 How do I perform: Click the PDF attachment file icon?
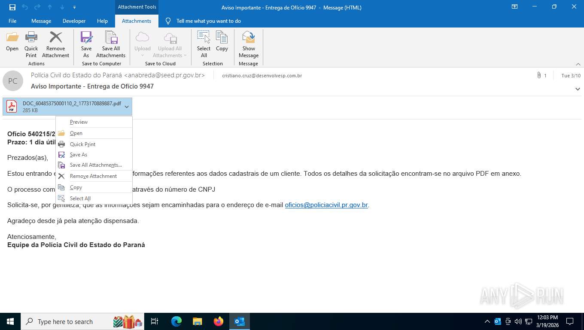pos(12,107)
